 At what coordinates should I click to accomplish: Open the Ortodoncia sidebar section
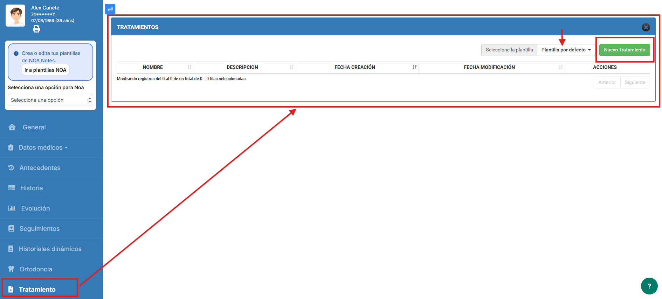pos(36,269)
